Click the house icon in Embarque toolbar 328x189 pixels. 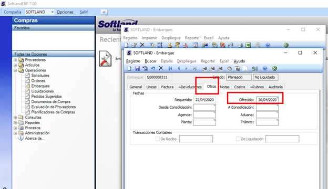pos(238,68)
